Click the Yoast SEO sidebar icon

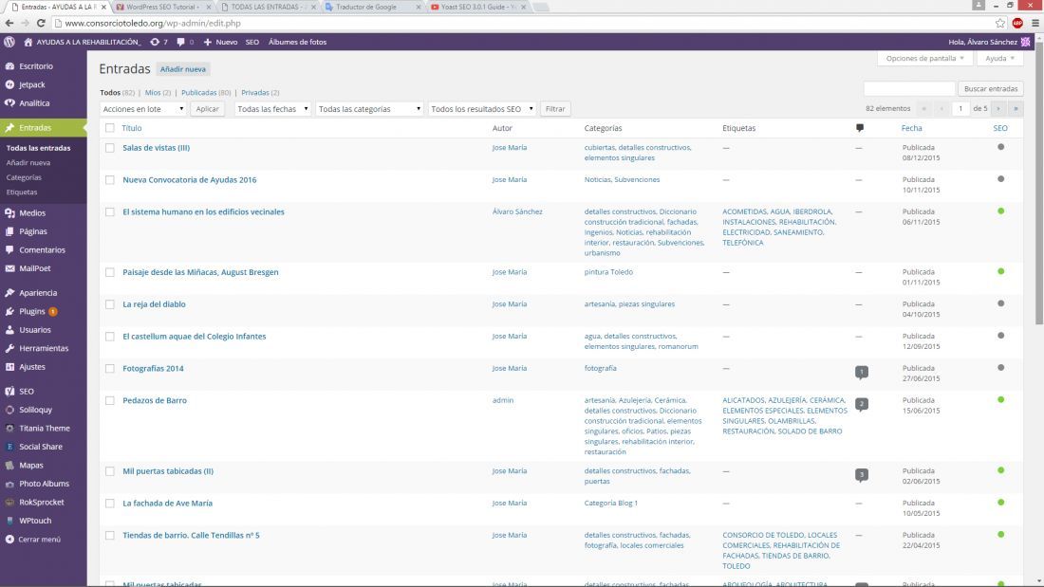(9, 392)
